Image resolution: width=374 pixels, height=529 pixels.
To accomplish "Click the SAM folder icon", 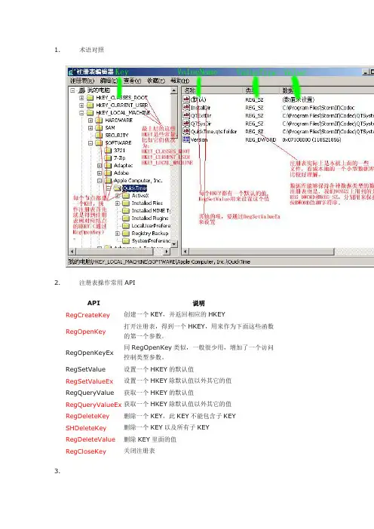I will [x=99, y=128].
